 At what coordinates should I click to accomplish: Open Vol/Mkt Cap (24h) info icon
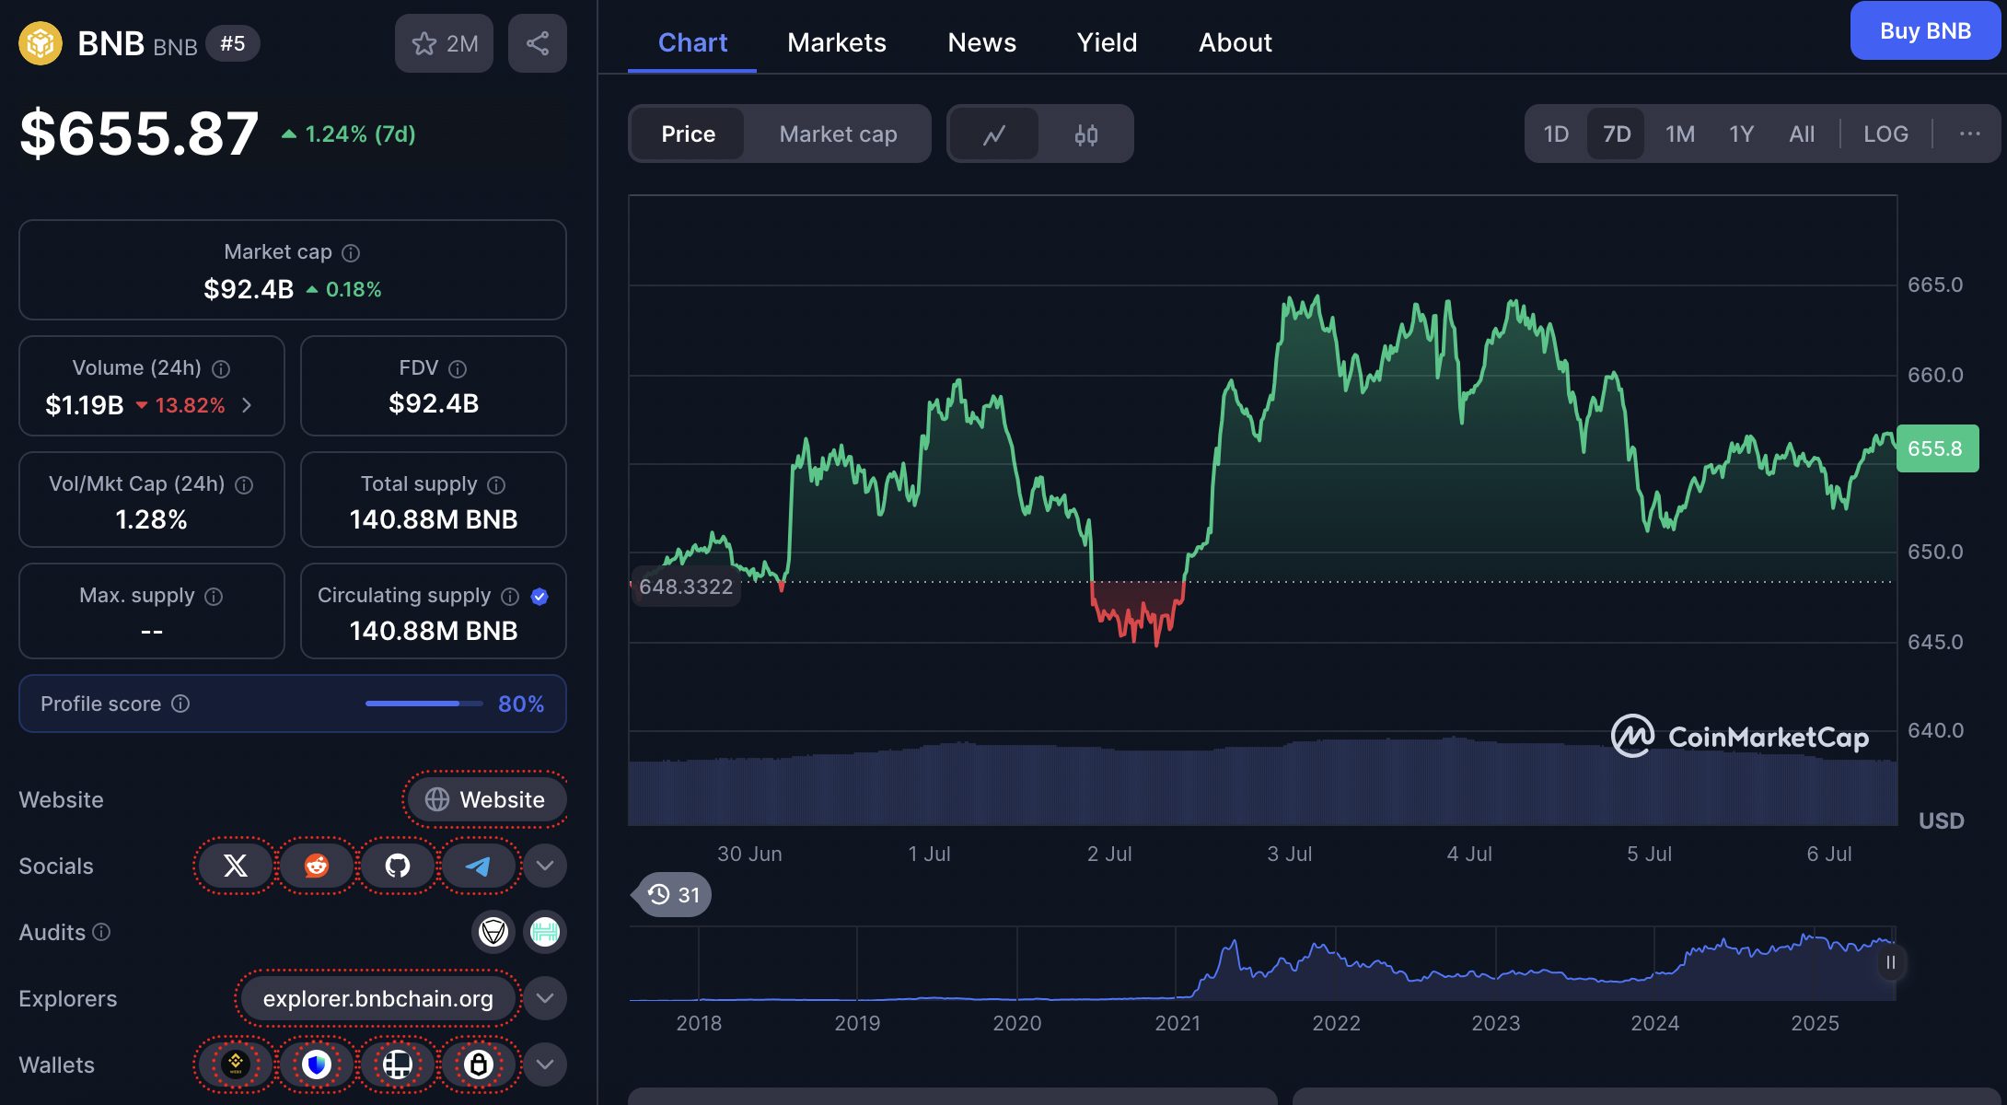point(244,484)
